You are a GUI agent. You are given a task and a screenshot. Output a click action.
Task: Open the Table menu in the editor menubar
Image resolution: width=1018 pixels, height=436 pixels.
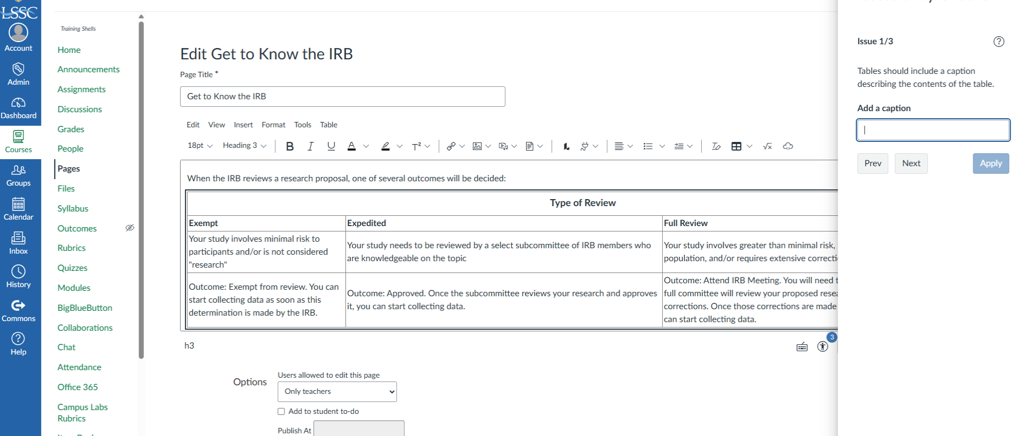[328, 125]
